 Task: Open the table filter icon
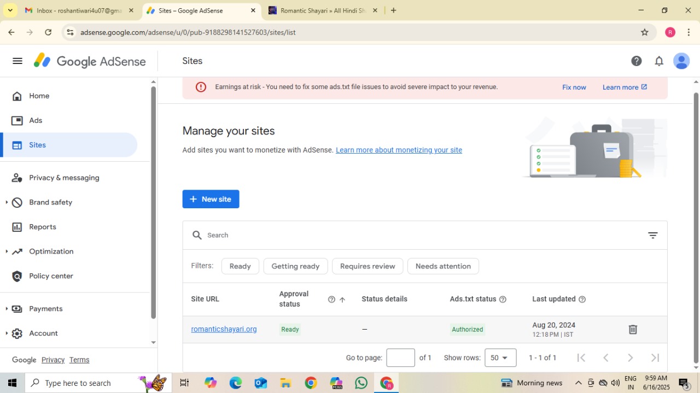click(653, 236)
